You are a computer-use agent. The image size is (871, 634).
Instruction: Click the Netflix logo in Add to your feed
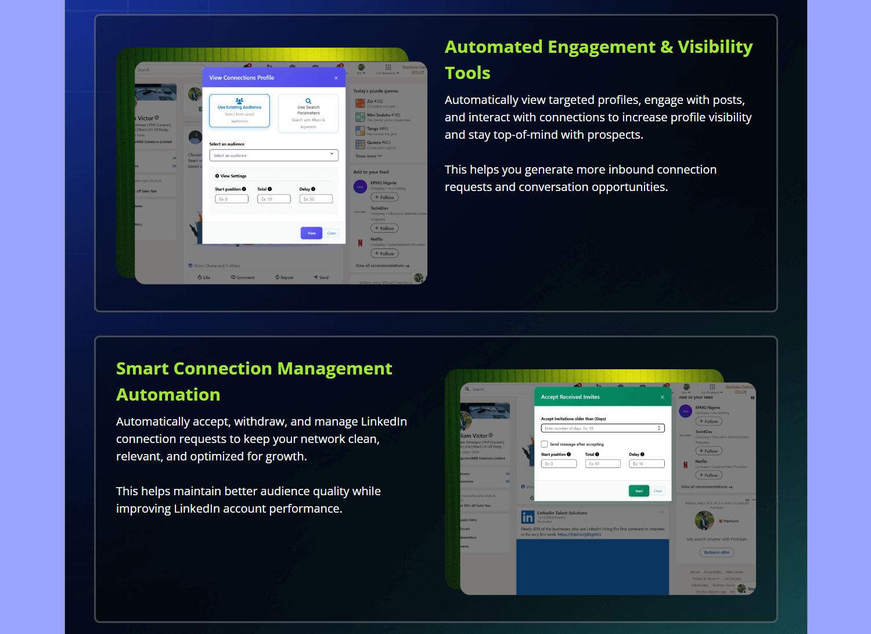click(360, 243)
